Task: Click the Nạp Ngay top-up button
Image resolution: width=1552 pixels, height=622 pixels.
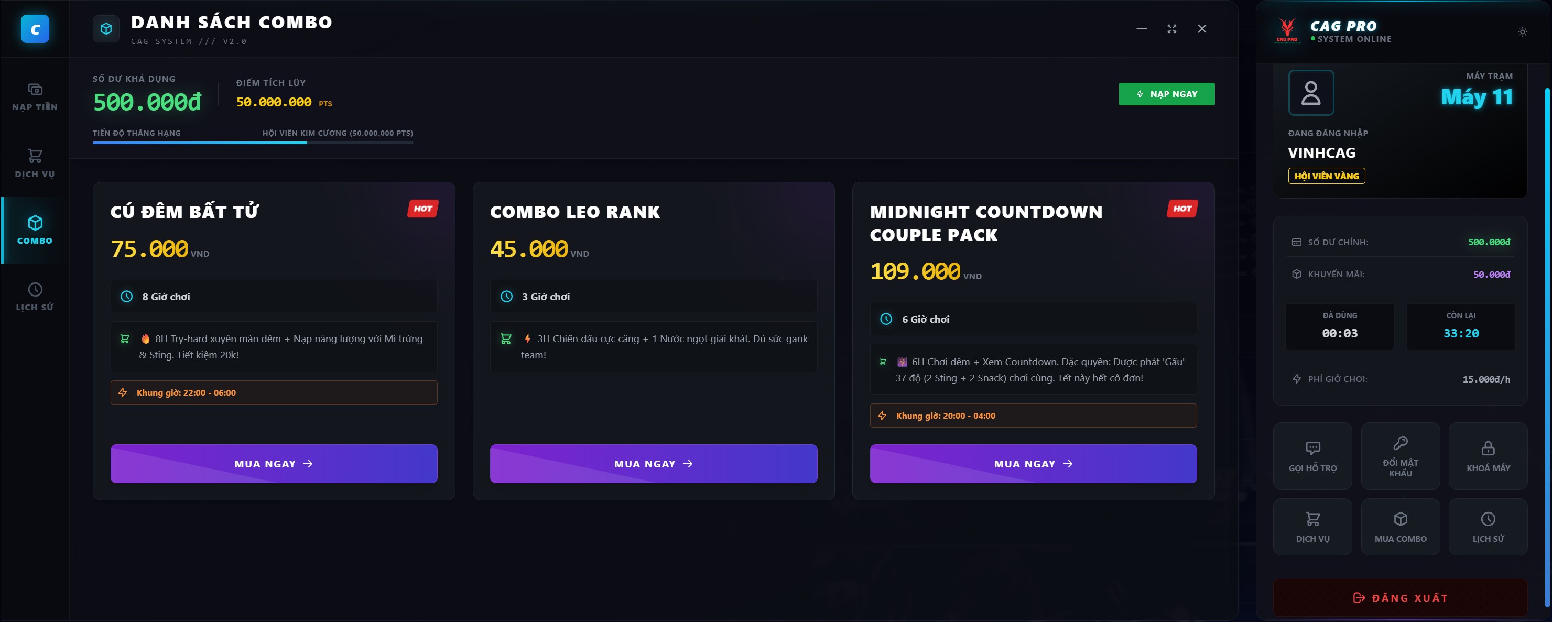Action: 1166,94
